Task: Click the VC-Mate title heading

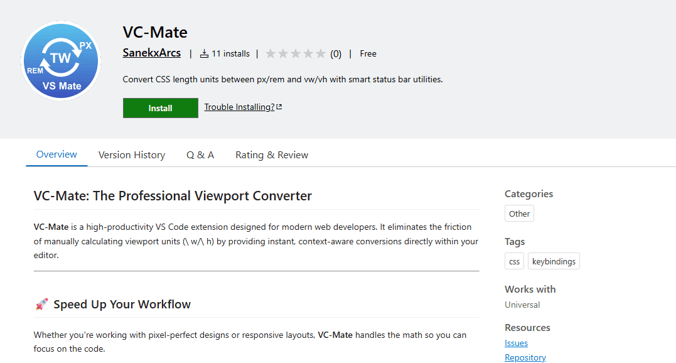Action: point(155,32)
